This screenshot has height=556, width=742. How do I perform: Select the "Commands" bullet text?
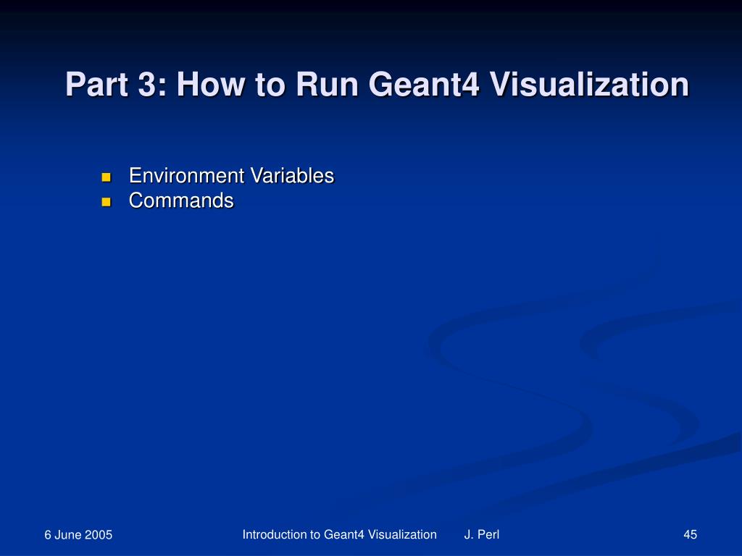[181, 201]
